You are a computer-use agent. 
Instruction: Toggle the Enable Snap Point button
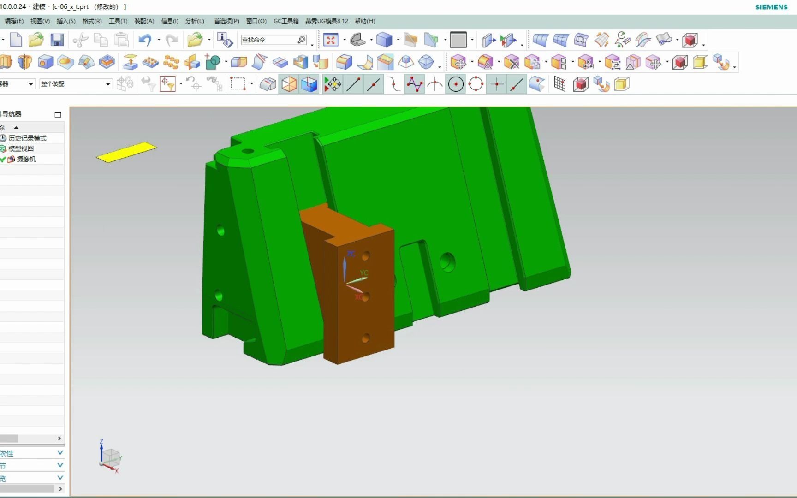tap(332, 84)
